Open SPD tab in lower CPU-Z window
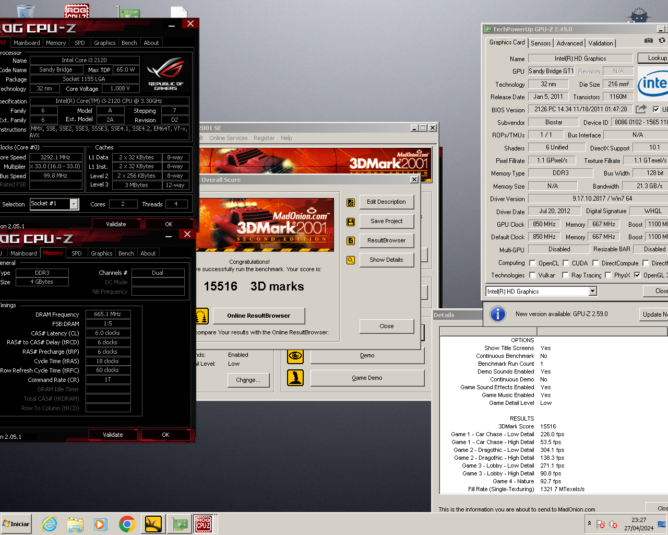The width and height of the screenshot is (668, 535). [77, 253]
